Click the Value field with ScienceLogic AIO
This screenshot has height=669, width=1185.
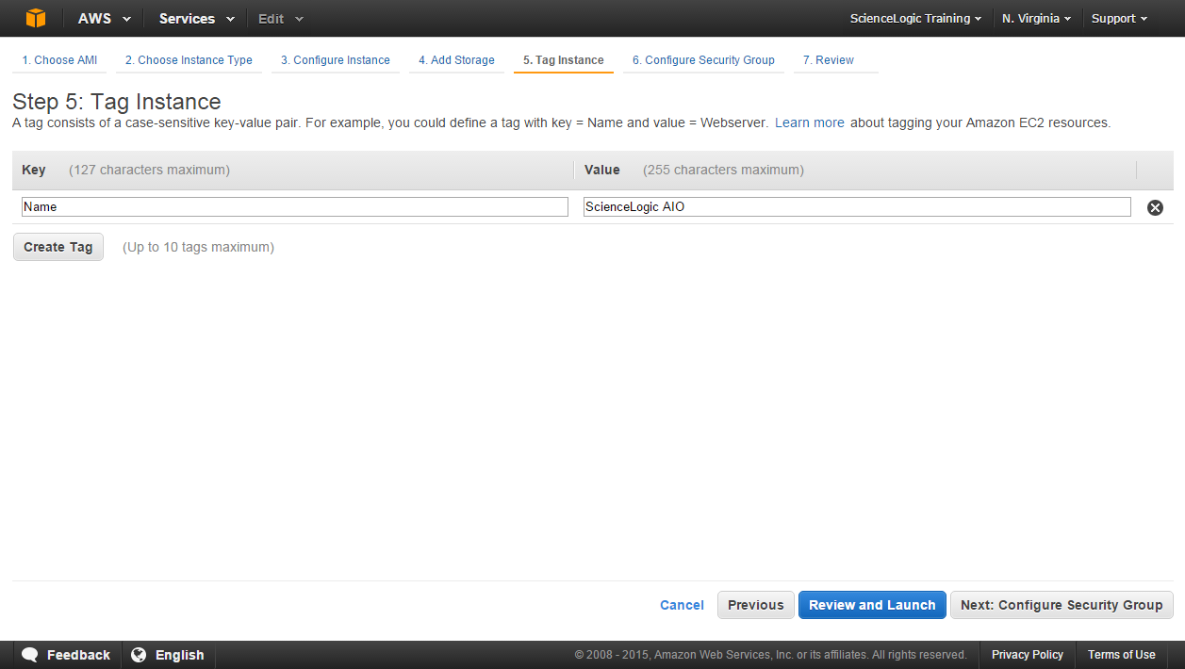click(x=857, y=206)
